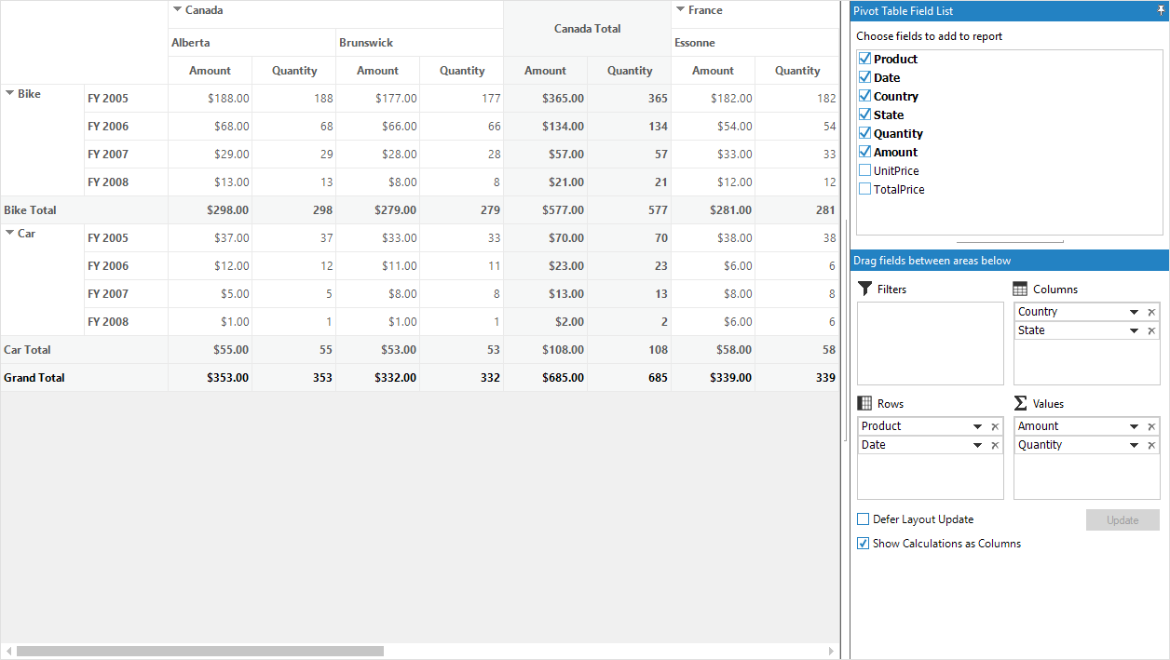Click the Update button
The width and height of the screenshot is (1170, 660).
coord(1122,520)
